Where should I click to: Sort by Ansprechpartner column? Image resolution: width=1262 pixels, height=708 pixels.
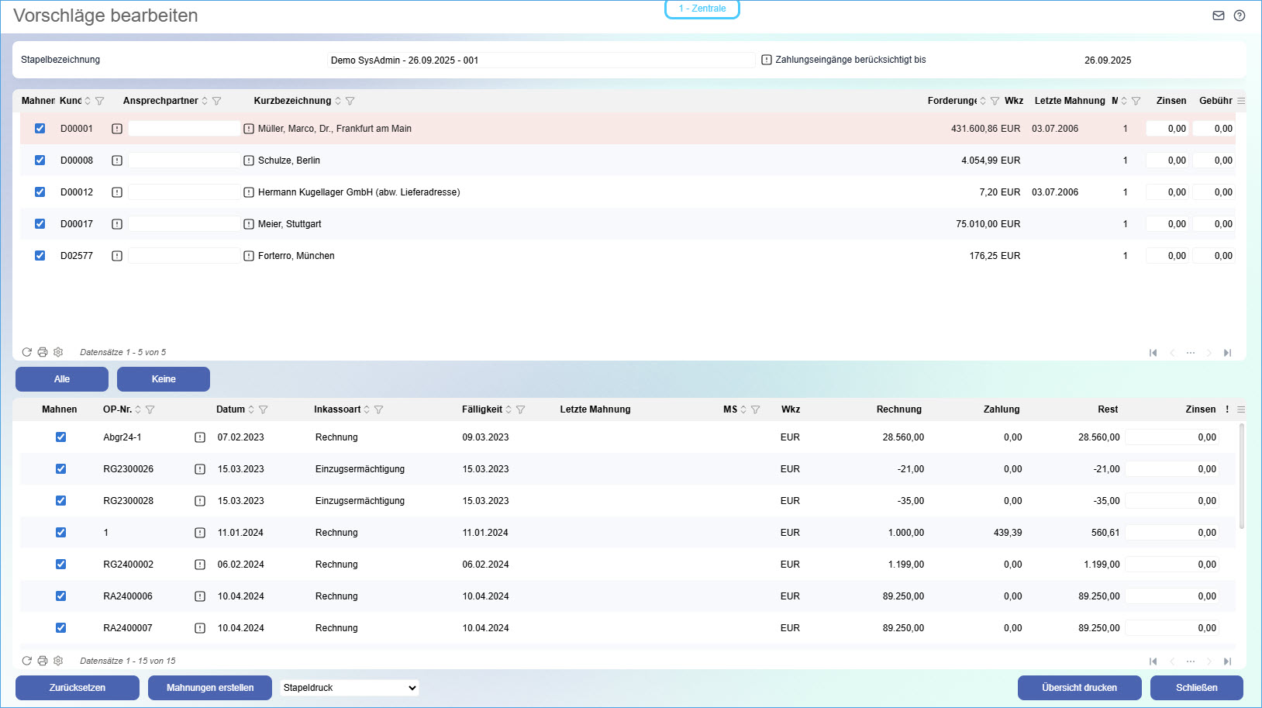click(205, 101)
